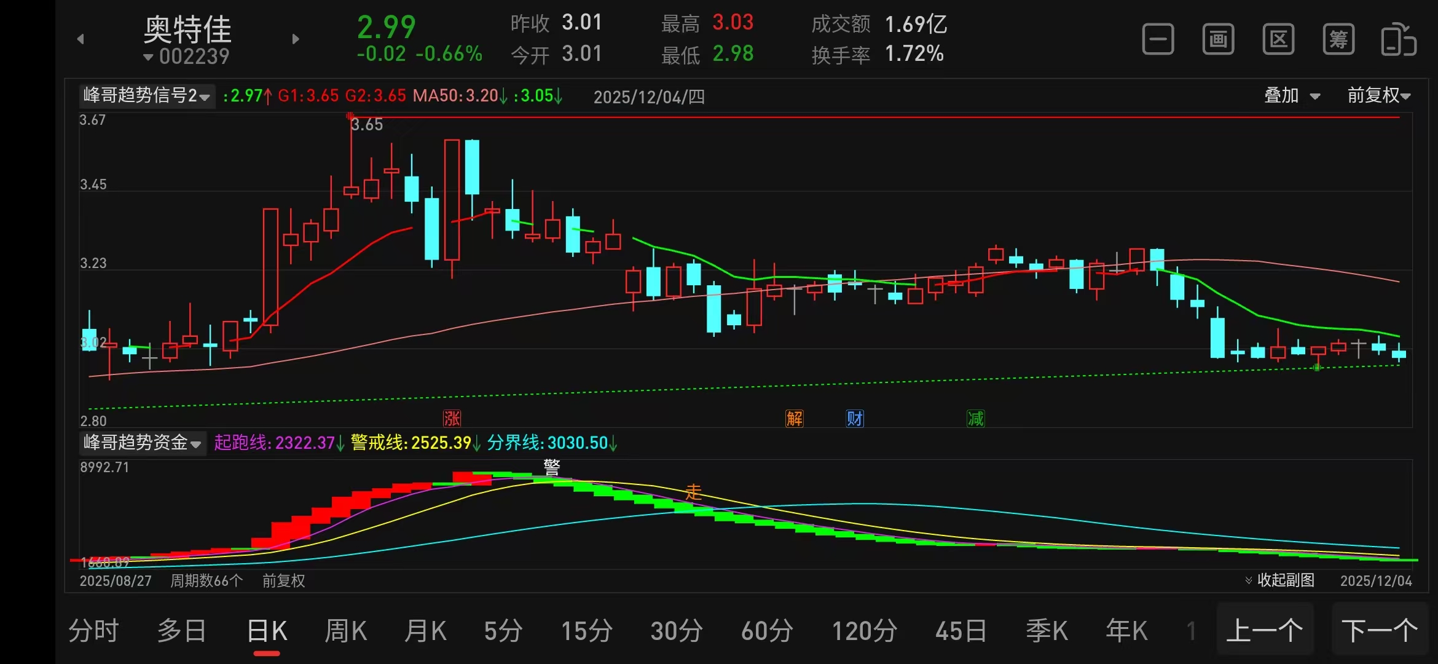Switch to 周K weekly tab
This screenshot has width=1438, height=664.
[x=345, y=631]
